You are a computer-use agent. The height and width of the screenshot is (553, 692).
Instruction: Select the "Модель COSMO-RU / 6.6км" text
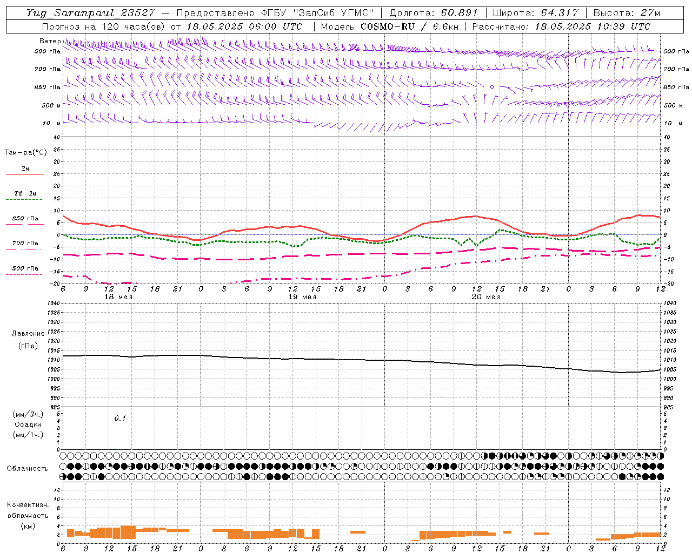[x=389, y=26]
